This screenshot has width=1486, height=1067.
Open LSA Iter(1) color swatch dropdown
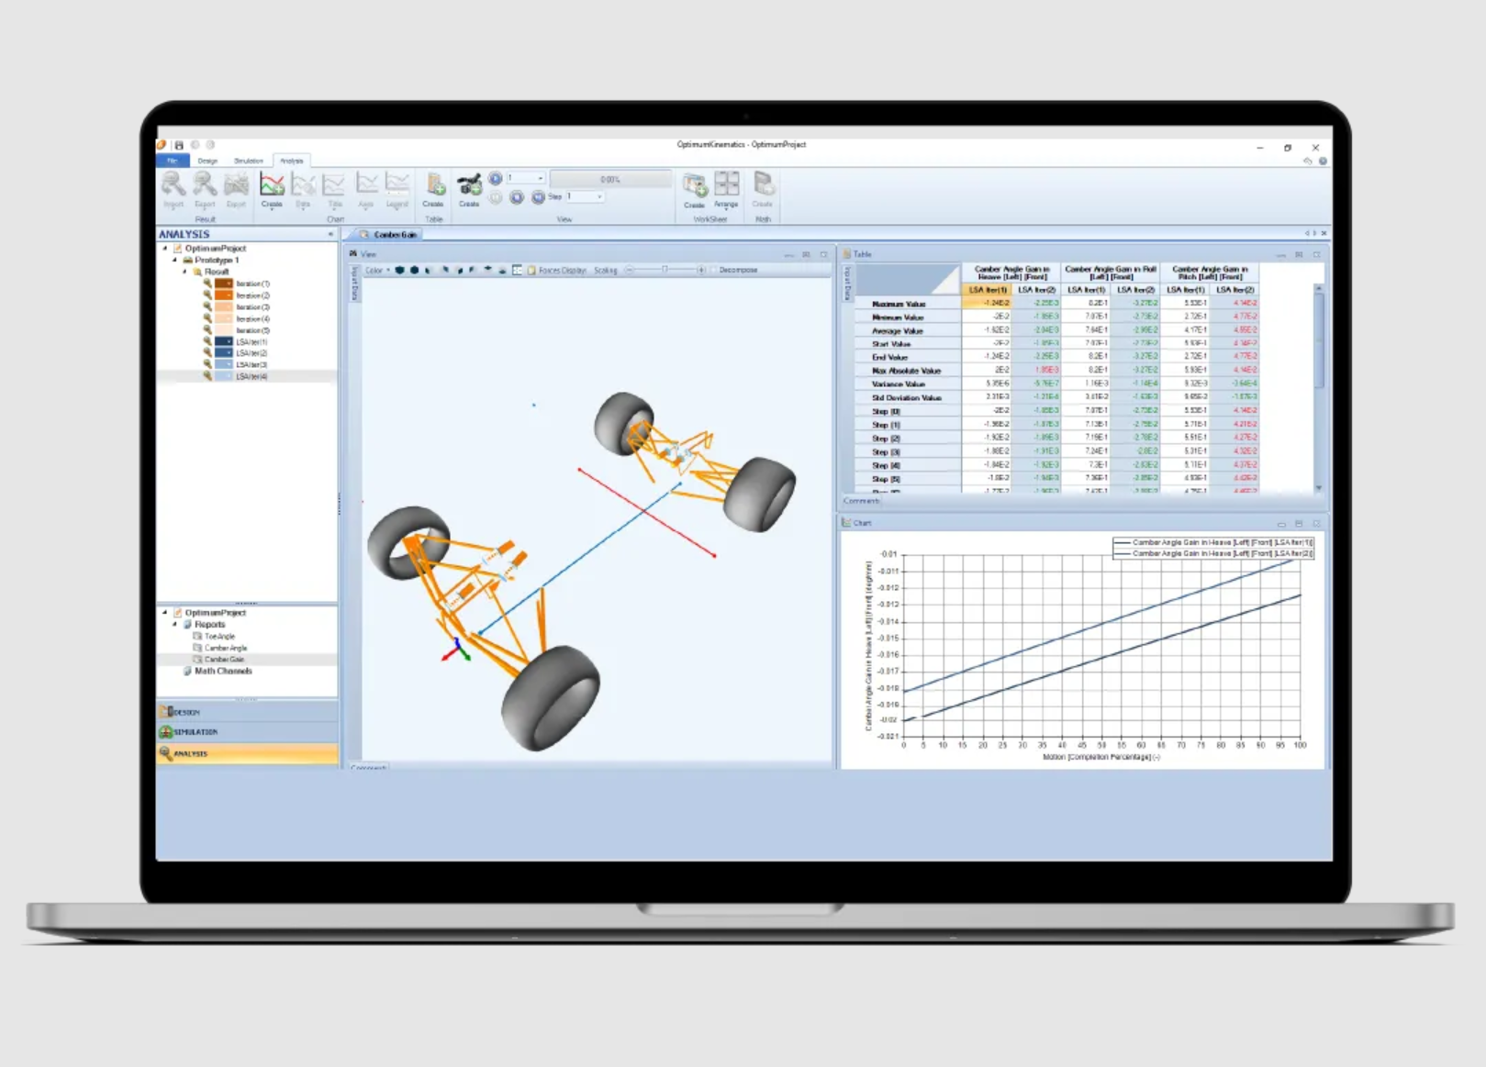224,341
